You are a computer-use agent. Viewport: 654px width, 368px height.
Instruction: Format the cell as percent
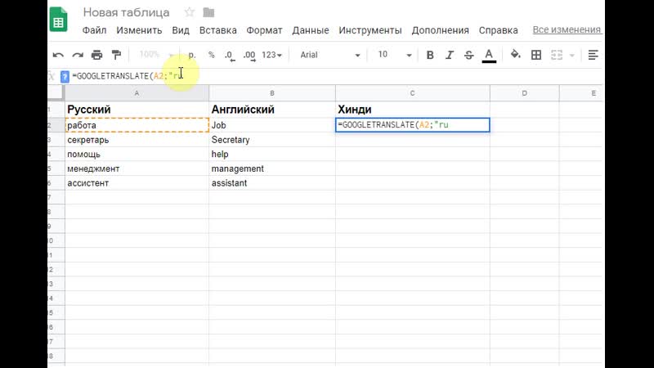(212, 55)
